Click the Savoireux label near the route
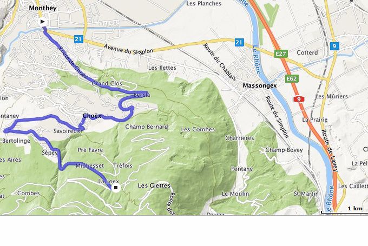Viewport: 368px width, 246px height. pos(67,131)
